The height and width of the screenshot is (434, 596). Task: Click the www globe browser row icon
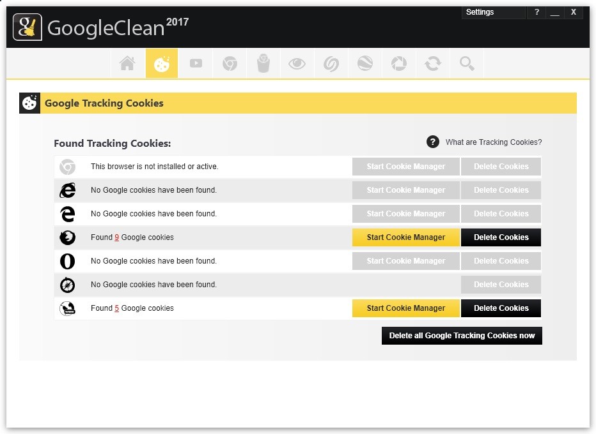click(68, 308)
